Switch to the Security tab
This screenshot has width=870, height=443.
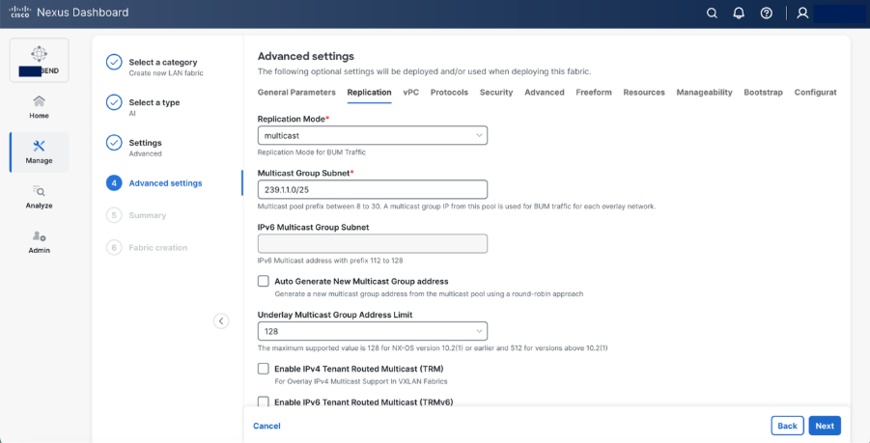coord(496,93)
